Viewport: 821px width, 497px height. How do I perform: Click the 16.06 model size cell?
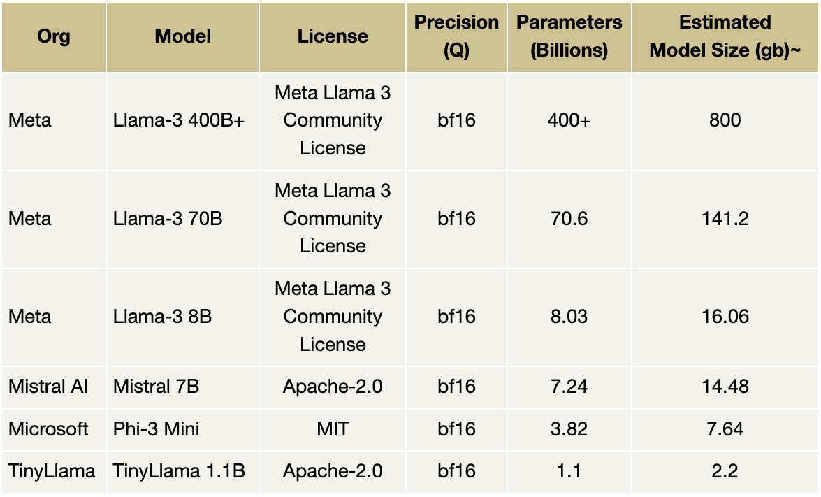click(725, 317)
